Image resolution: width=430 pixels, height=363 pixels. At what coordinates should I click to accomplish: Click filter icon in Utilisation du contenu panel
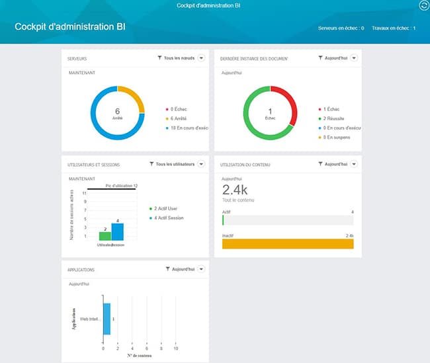coord(320,164)
